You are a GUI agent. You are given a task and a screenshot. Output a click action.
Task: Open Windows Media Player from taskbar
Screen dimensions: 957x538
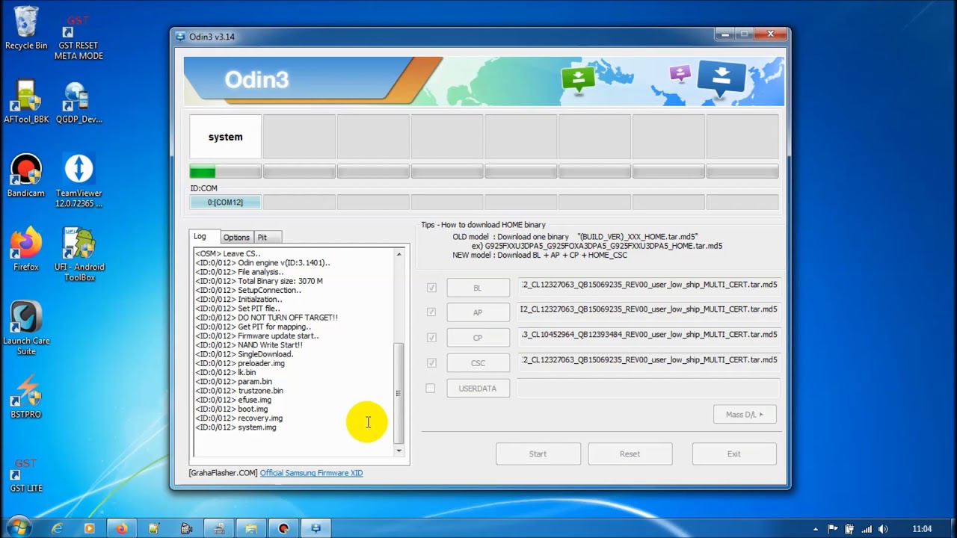pos(89,528)
